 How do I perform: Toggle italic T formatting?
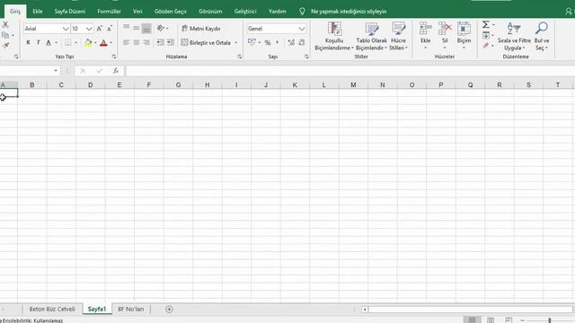[x=38, y=43]
